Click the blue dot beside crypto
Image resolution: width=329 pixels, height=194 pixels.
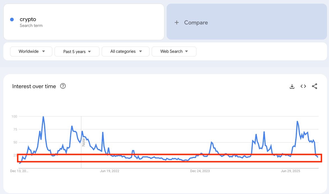tap(12, 19)
